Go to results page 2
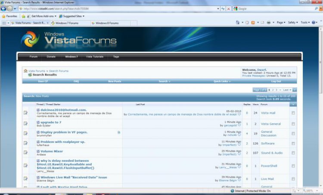Viewport: 323px width, 195px height. coord(273,90)
